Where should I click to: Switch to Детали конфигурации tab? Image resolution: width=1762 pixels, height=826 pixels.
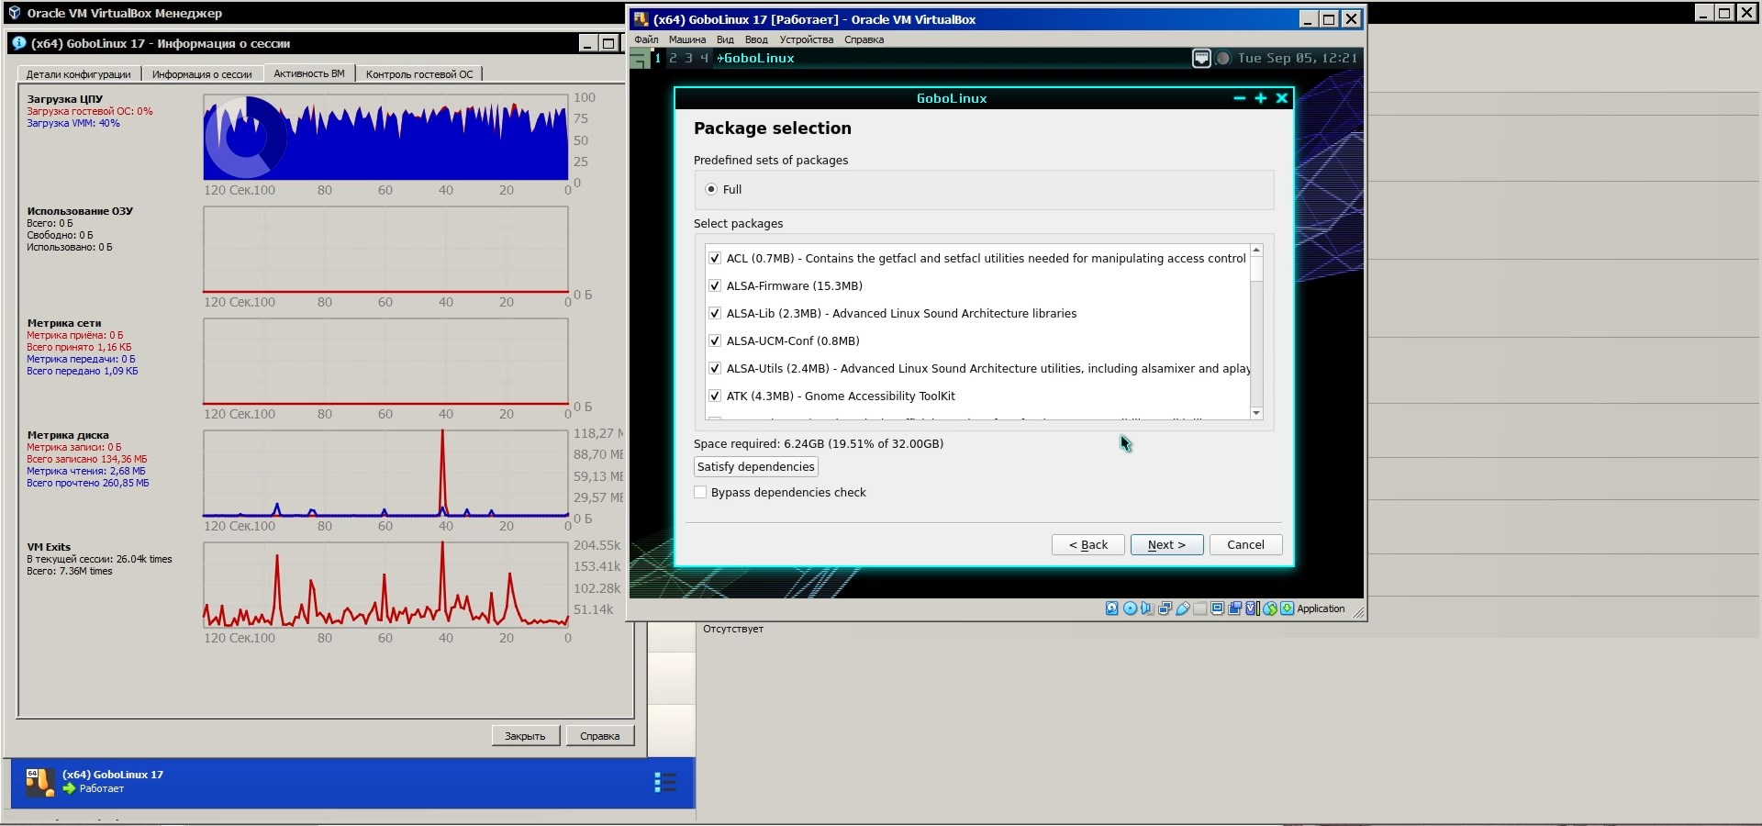78,74
